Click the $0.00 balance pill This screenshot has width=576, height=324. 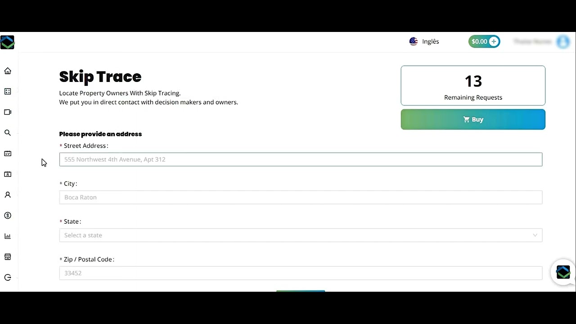pyautogui.click(x=484, y=41)
